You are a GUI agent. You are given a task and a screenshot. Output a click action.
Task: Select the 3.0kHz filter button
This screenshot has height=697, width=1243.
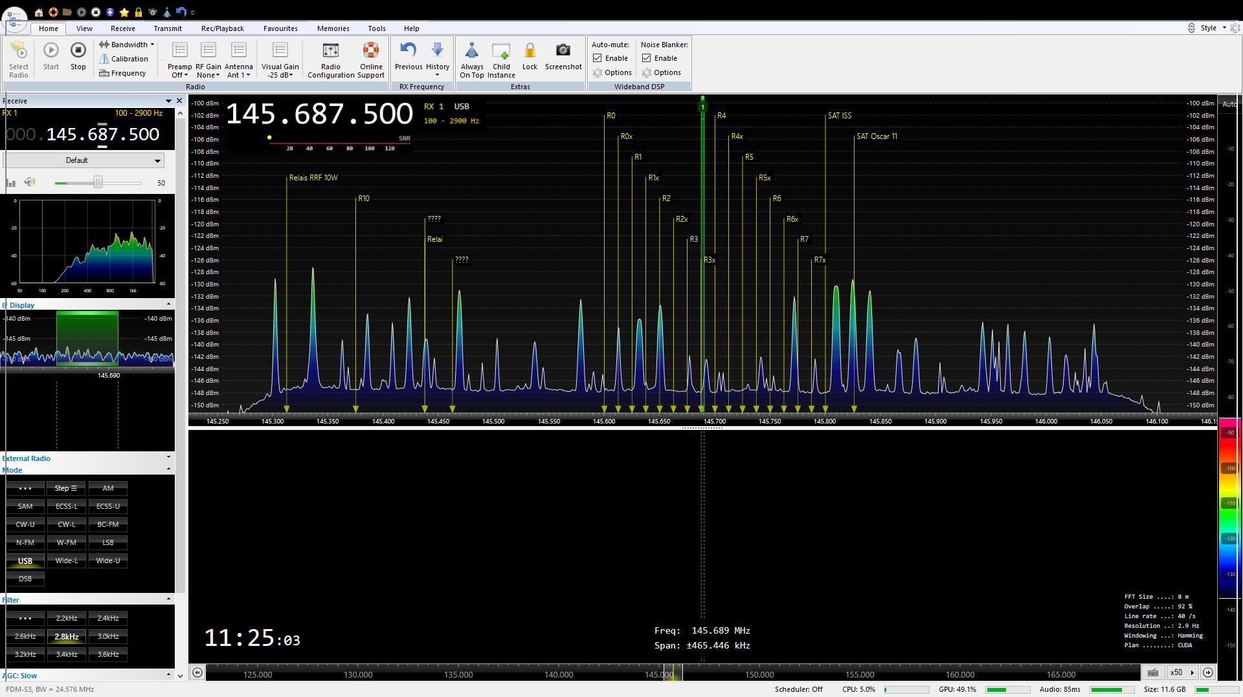click(x=108, y=636)
